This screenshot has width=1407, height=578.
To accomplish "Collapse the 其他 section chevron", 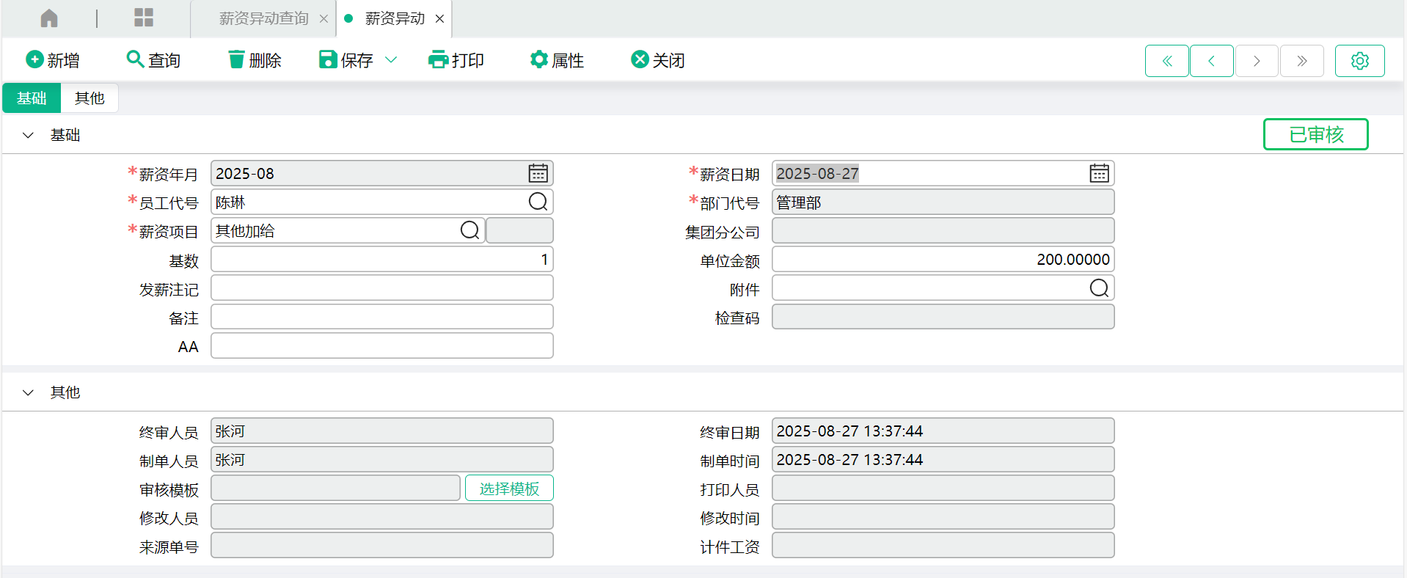I will 29,393.
